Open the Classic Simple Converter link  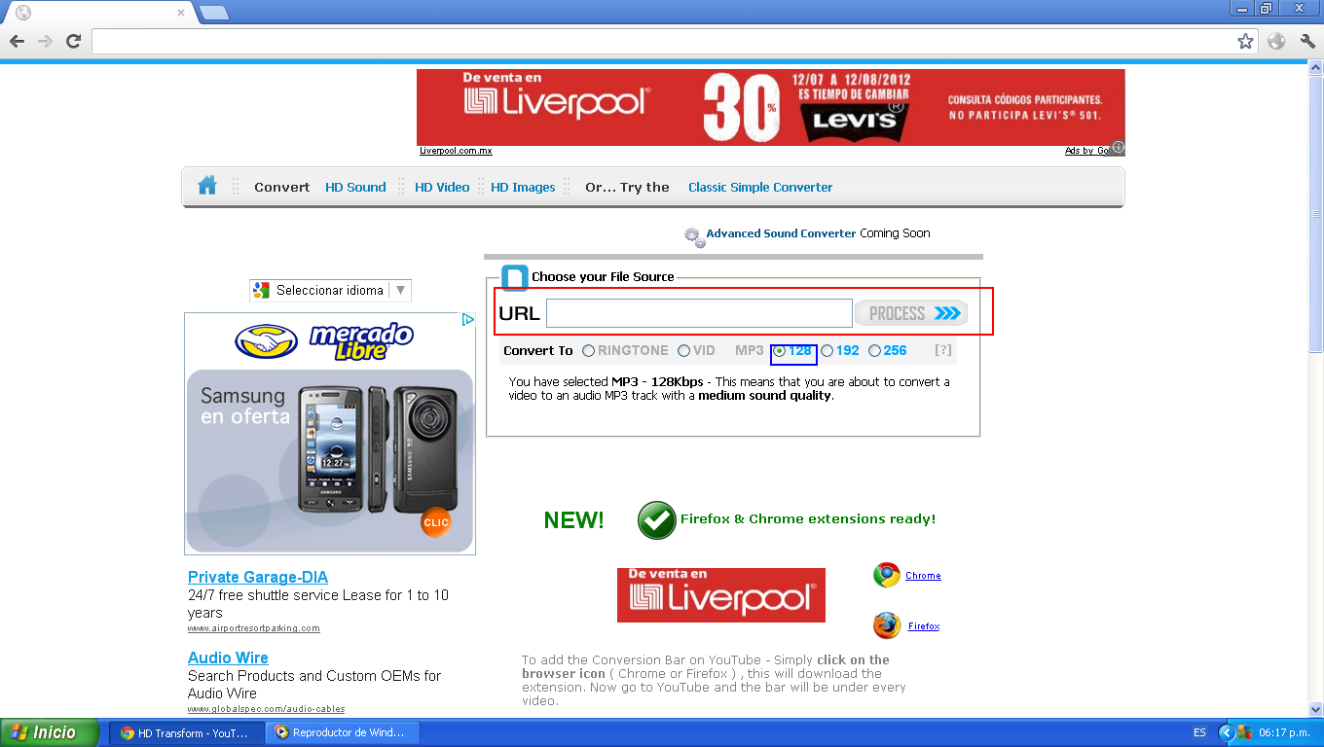[x=760, y=187]
